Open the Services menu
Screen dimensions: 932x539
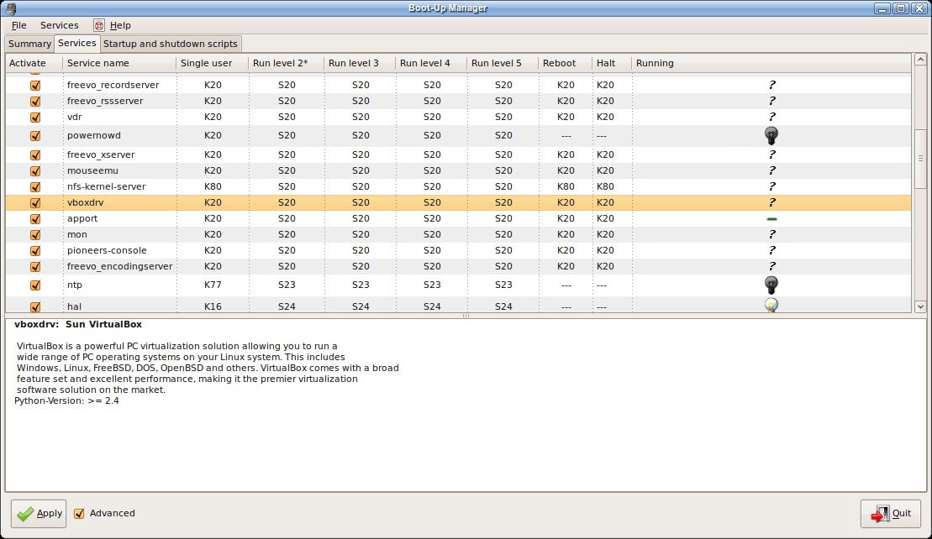(59, 25)
